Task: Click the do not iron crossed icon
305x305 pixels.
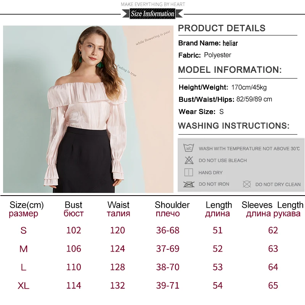Action: click(189, 184)
